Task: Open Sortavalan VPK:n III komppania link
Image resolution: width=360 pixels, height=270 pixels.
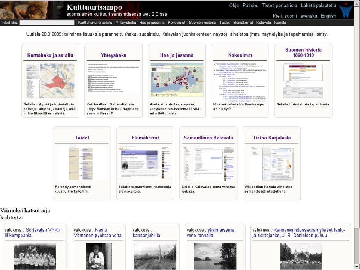Action: (x=33, y=232)
